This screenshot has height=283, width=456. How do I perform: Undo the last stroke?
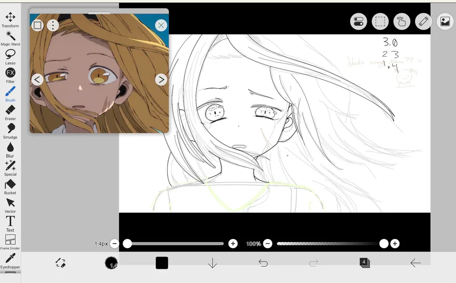(x=263, y=263)
